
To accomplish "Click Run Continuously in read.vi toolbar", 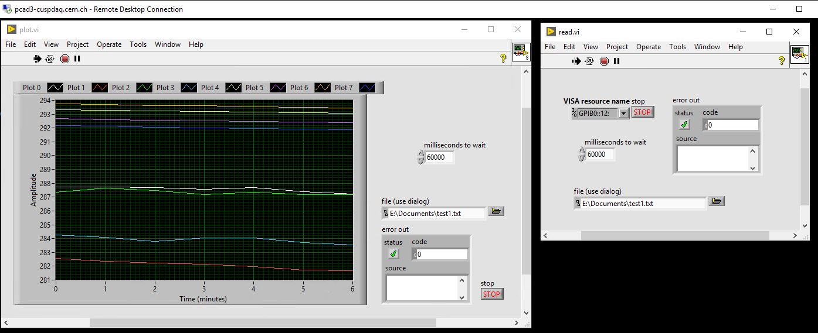I will point(589,61).
